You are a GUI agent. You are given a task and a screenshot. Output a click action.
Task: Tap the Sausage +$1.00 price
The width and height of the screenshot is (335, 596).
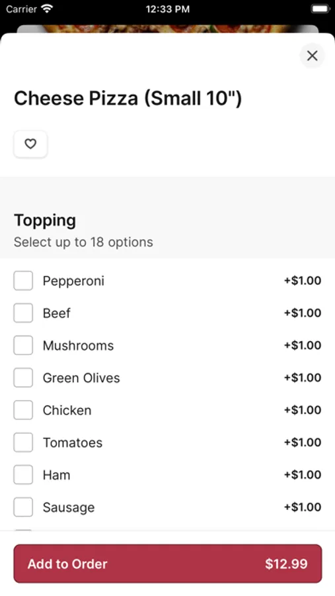(x=303, y=507)
